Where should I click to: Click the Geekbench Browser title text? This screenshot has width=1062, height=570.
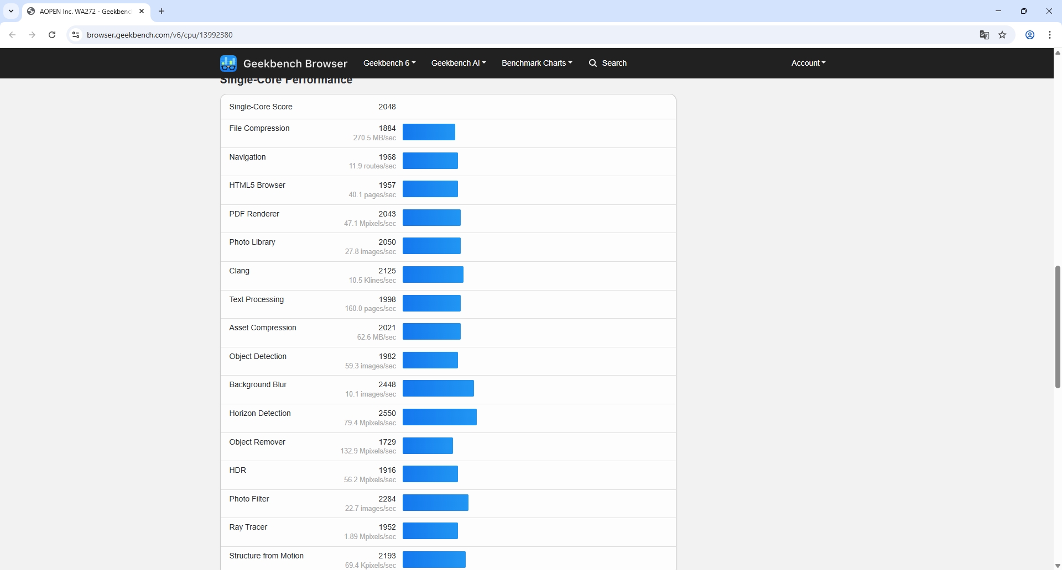click(x=295, y=64)
